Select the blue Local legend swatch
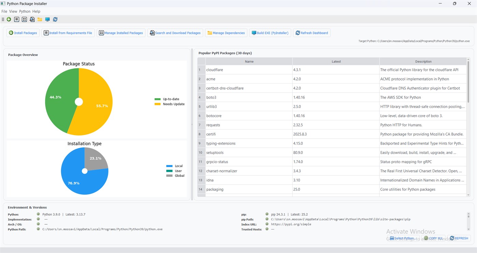The width and height of the screenshot is (477, 253). [169, 166]
